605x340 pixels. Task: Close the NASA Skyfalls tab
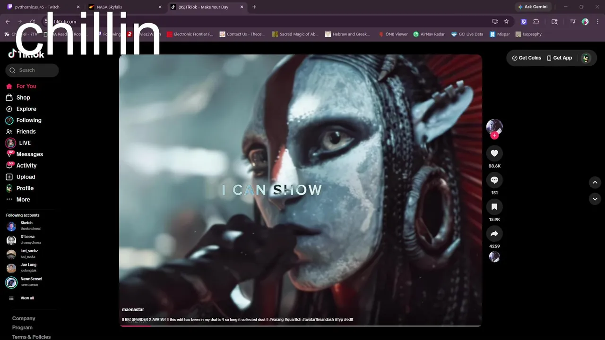160,7
